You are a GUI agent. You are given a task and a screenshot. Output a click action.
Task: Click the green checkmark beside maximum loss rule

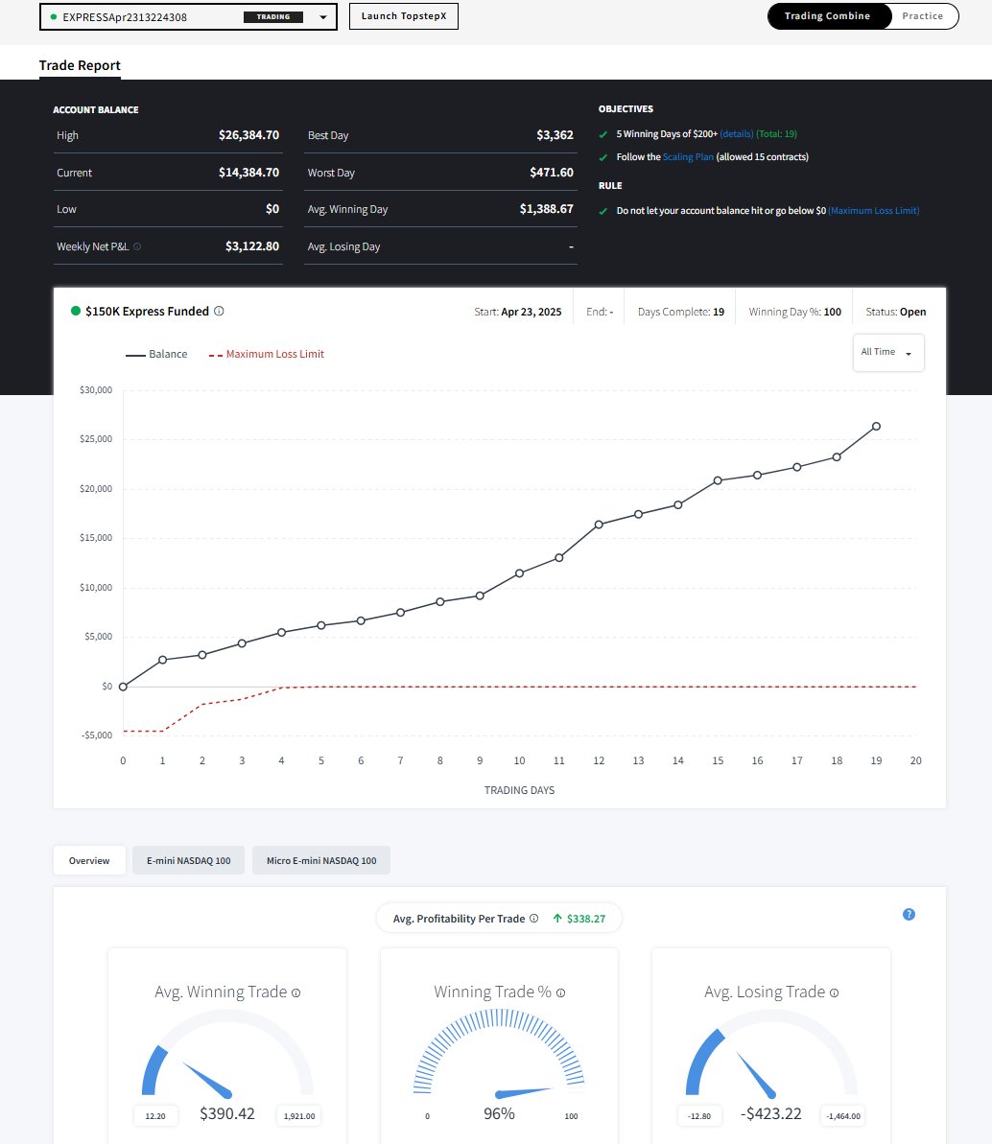(x=602, y=211)
